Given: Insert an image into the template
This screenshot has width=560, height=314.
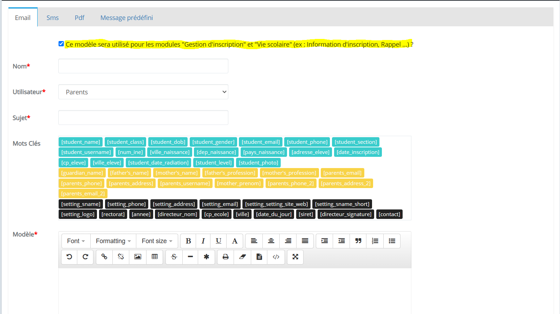Looking at the screenshot, I should pos(138,257).
